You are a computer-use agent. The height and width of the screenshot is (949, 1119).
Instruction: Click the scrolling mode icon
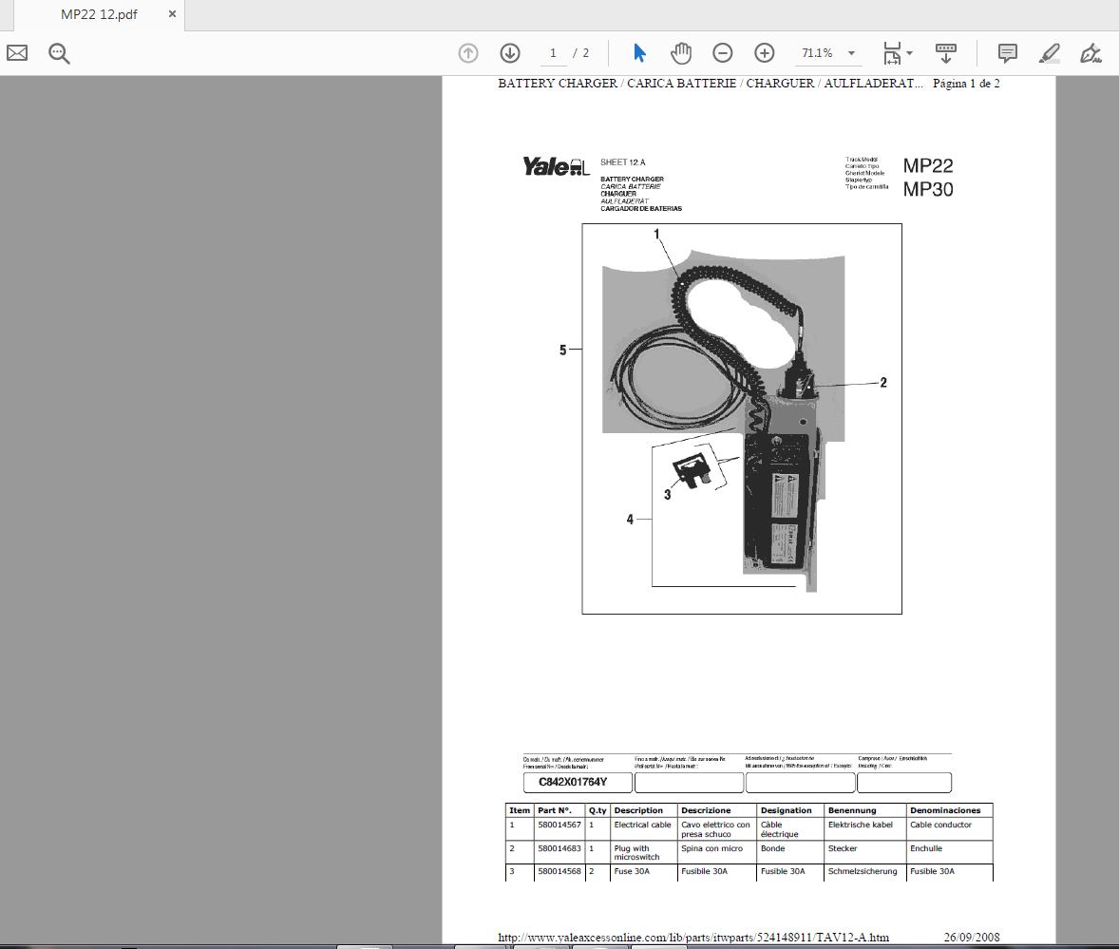click(945, 53)
